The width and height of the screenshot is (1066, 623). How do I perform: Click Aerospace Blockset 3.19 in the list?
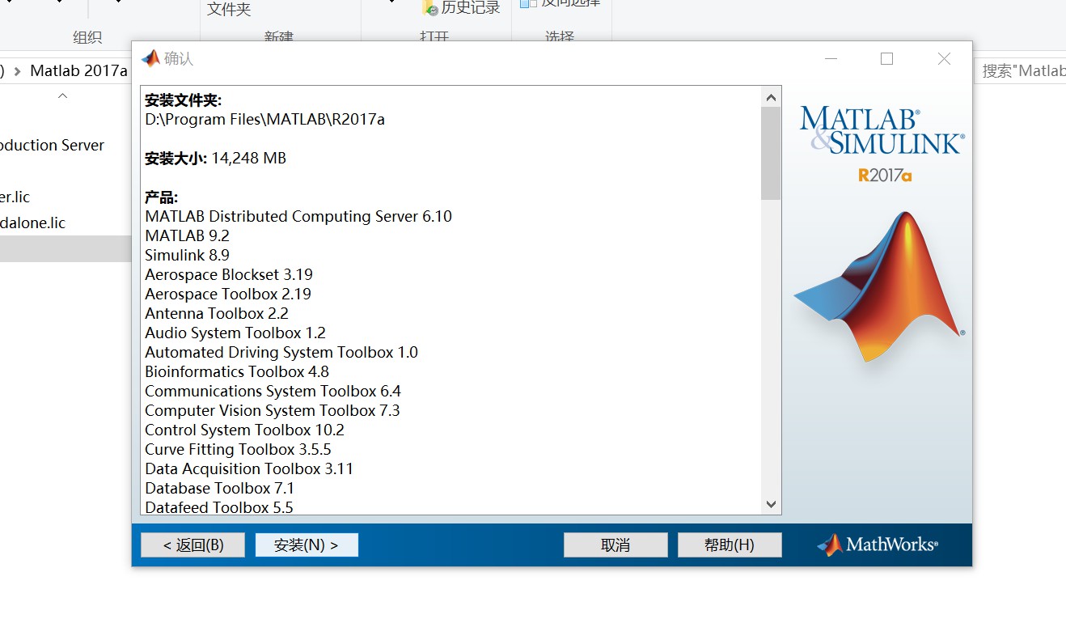[x=229, y=275]
